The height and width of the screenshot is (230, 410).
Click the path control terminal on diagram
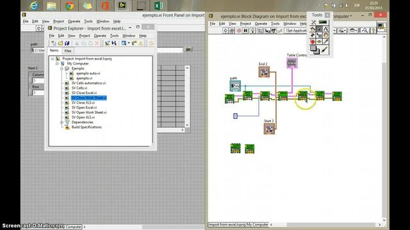[235, 86]
